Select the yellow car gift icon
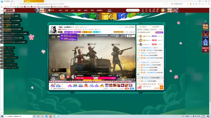 pos(102,85)
